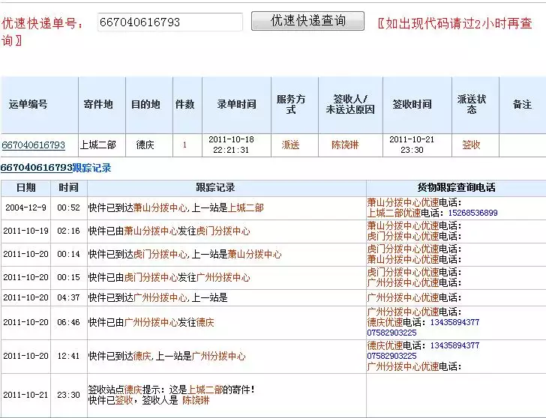Click 萧山分拨中心 in the 00:52 tracking record
Viewport: 546px width, 418px height.
160,208
